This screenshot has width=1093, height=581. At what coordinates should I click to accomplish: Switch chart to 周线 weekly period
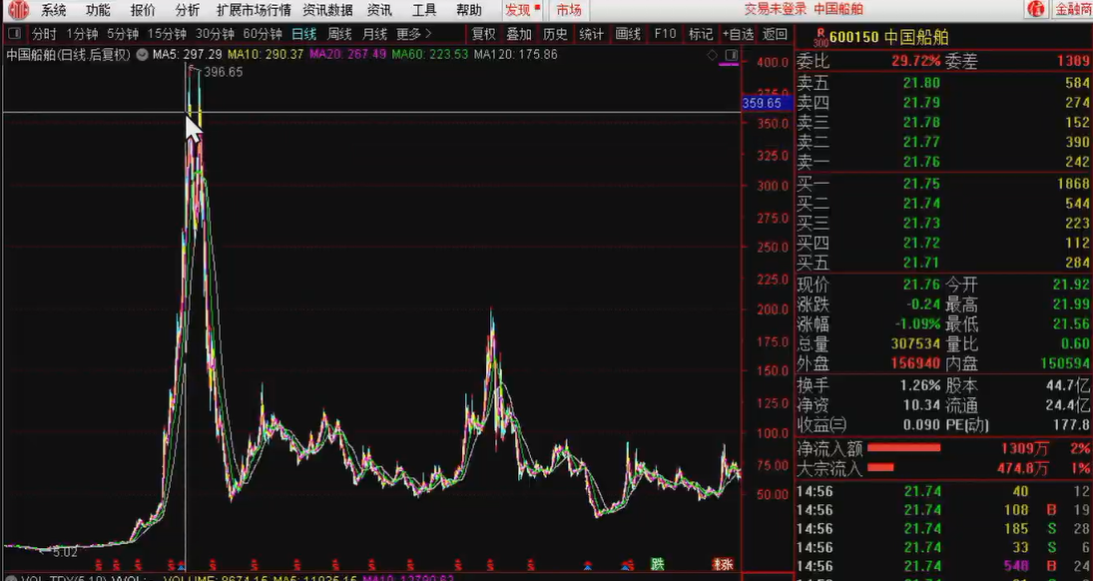coord(339,34)
